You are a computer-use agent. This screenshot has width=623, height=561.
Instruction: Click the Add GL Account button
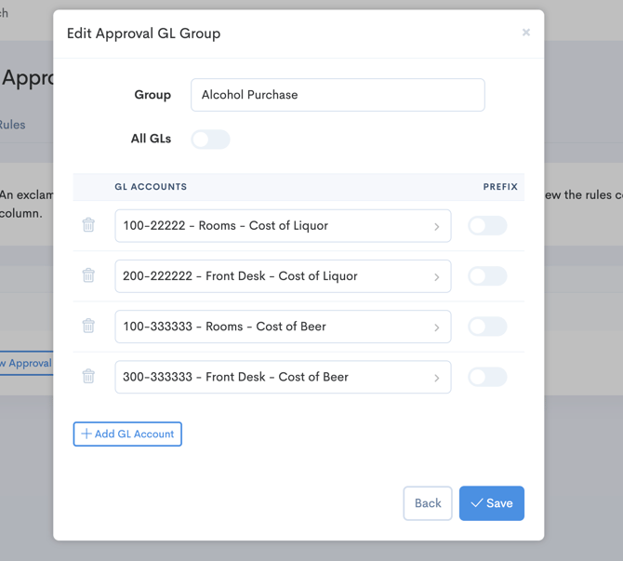tap(127, 434)
